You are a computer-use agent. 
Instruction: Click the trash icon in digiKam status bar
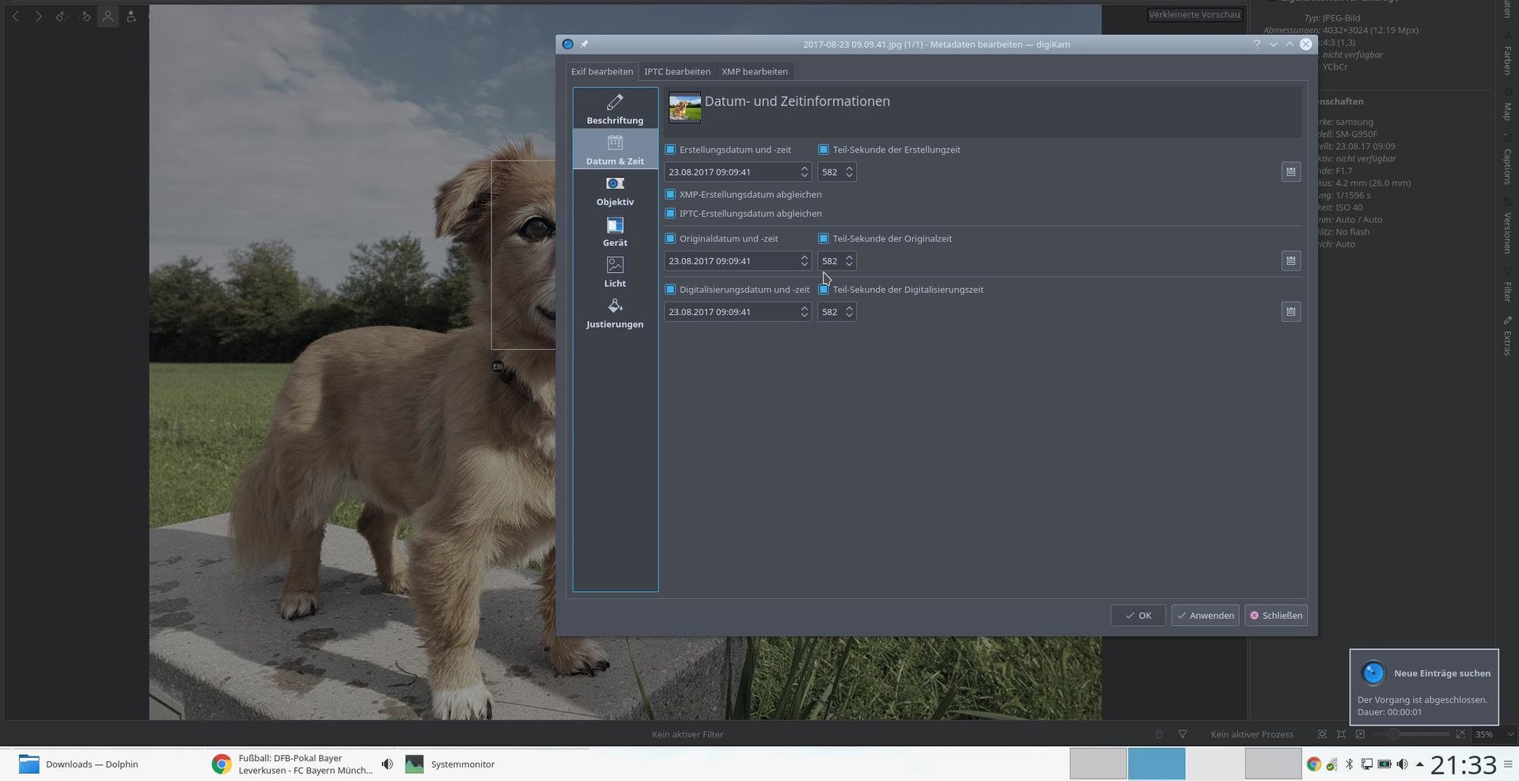click(1159, 734)
